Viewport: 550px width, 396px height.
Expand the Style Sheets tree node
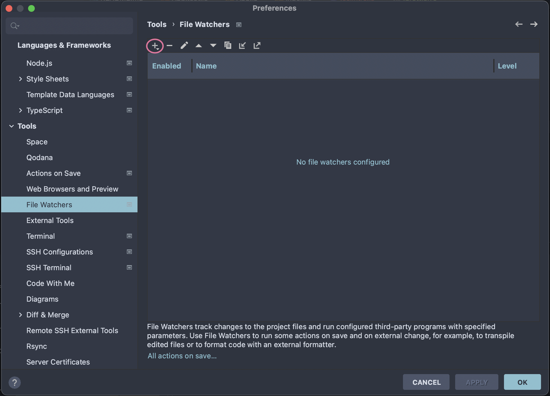(20, 79)
